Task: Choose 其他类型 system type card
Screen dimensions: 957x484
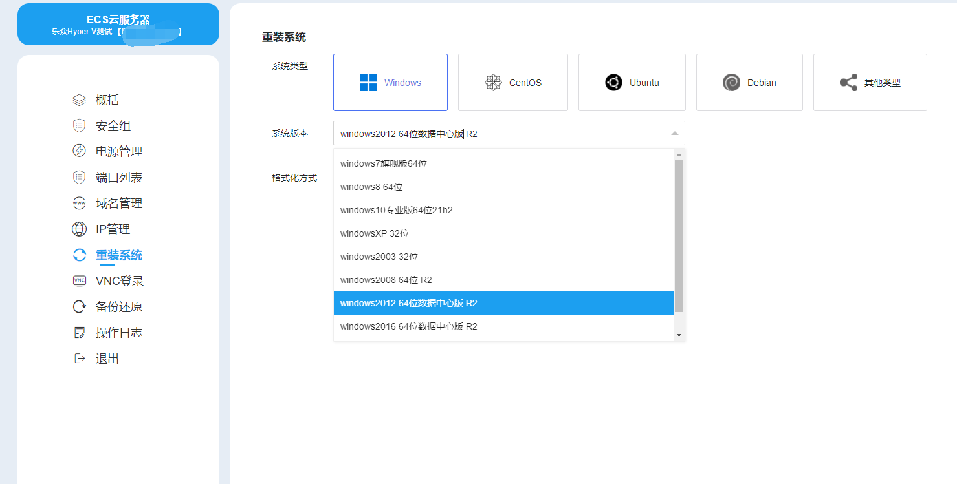Action: [x=870, y=82]
